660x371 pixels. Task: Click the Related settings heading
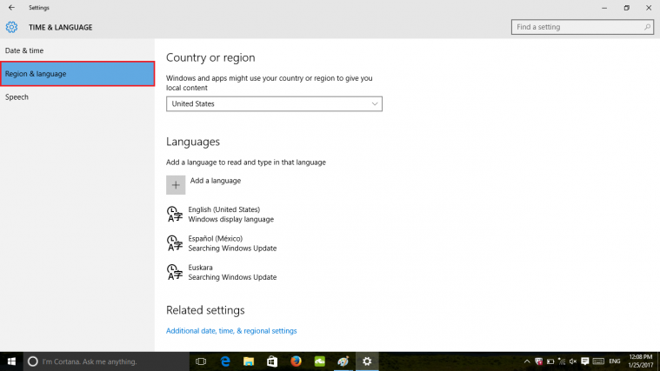point(205,310)
